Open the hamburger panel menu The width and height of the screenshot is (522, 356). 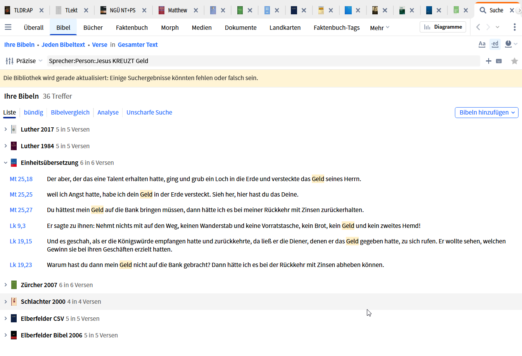(8, 27)
